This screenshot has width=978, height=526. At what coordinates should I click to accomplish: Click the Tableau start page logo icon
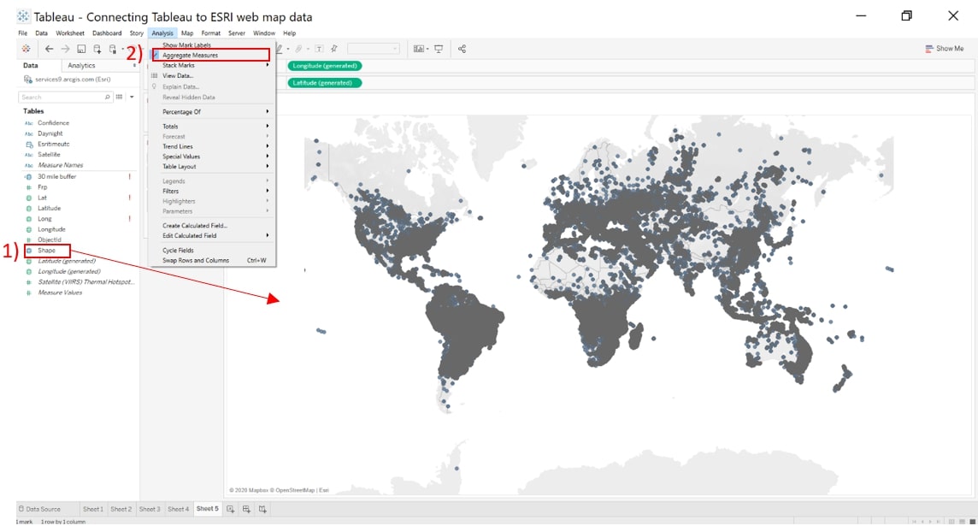point(27,49)
